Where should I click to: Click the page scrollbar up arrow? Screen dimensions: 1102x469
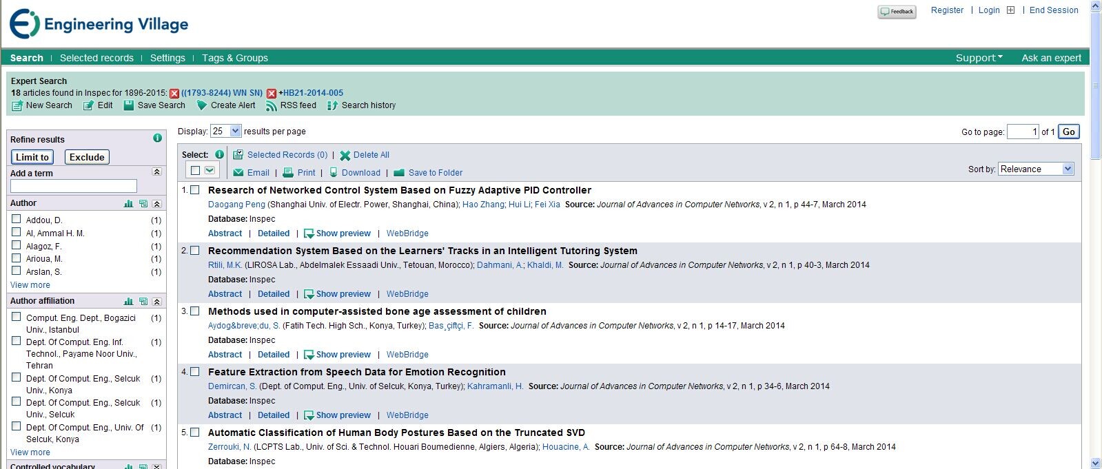(1096, 6)
